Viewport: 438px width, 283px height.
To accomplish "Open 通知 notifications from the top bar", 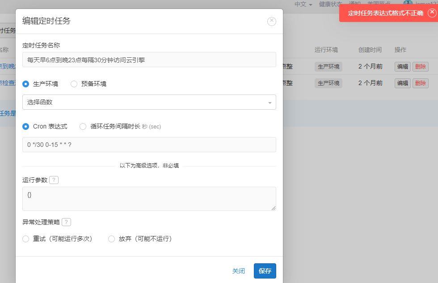I will (354, 4).
